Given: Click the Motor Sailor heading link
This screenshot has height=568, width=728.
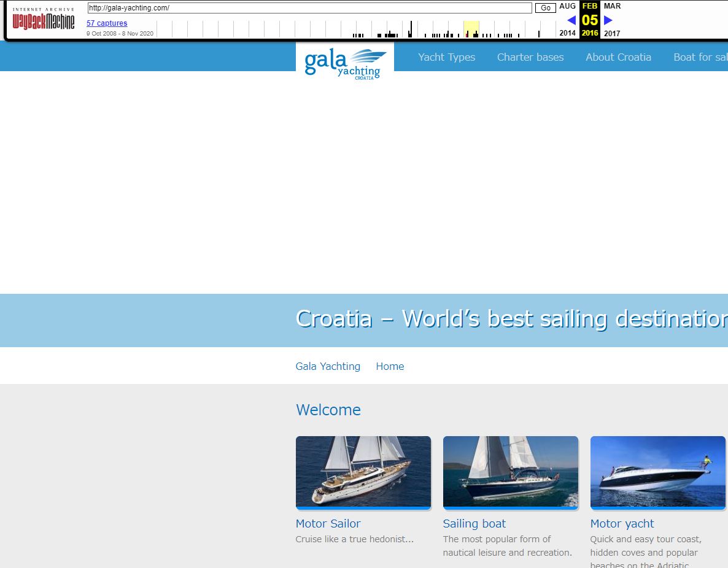Looking at the screenshot, I should coord(328,523).
